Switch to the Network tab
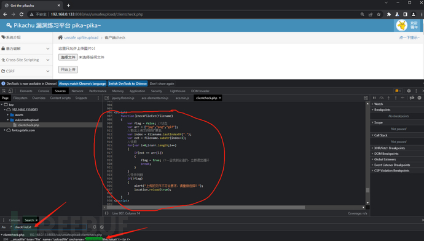The image size is (424, 241). pos(77,91)
